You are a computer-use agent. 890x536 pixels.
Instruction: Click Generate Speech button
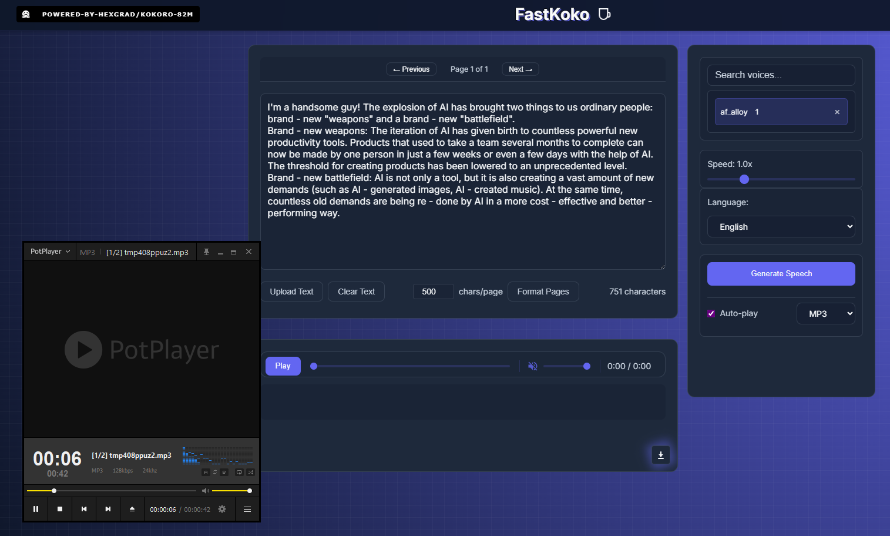[x=781, y=274]
